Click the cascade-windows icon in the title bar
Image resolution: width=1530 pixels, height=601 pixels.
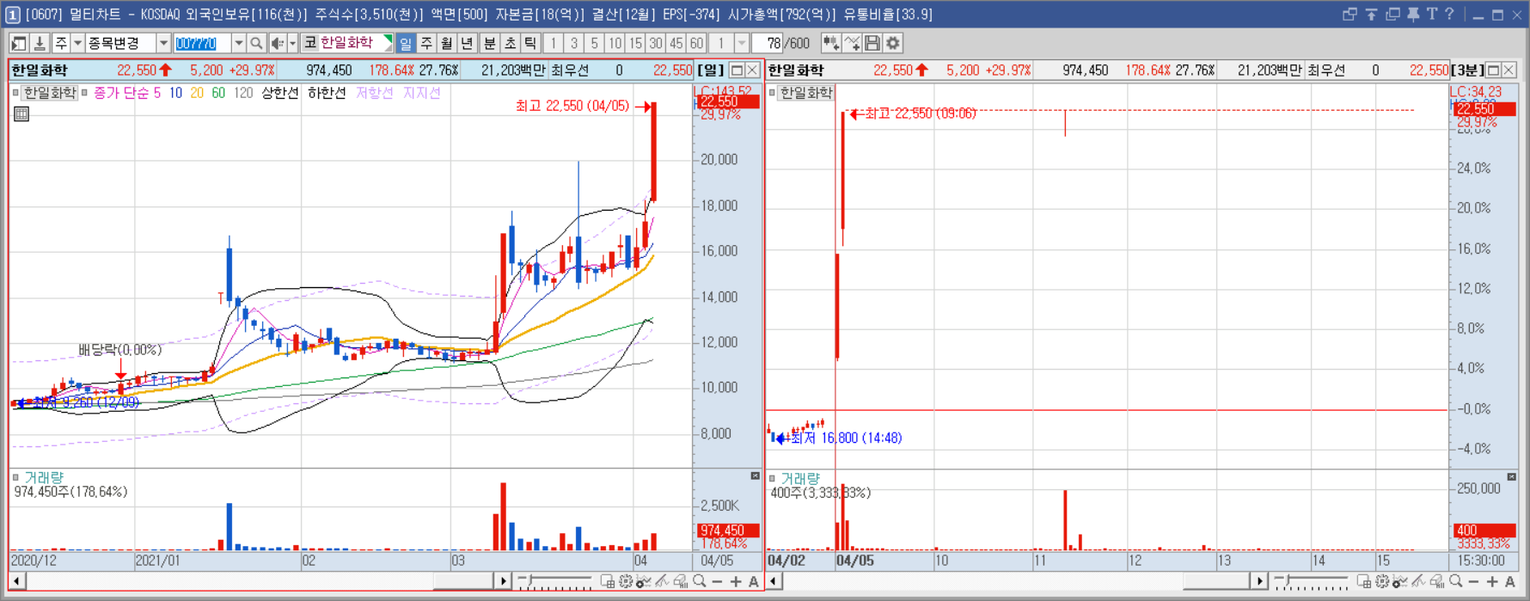coord(1349,14)
